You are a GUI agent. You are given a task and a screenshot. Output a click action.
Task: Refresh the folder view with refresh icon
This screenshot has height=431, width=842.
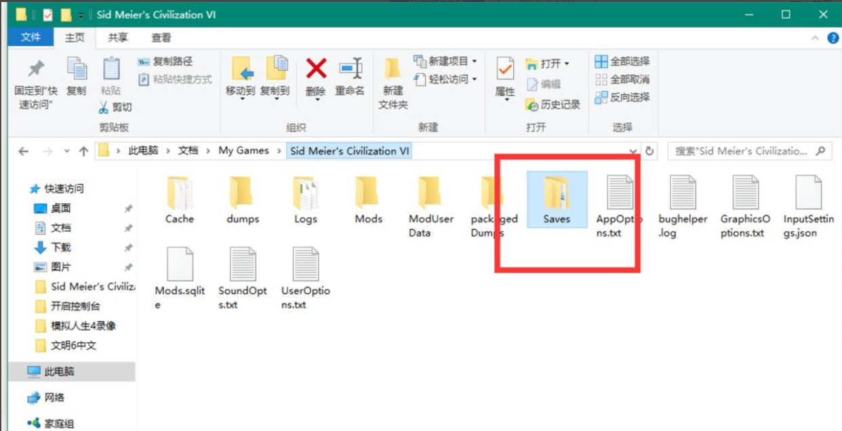point(649,151)
